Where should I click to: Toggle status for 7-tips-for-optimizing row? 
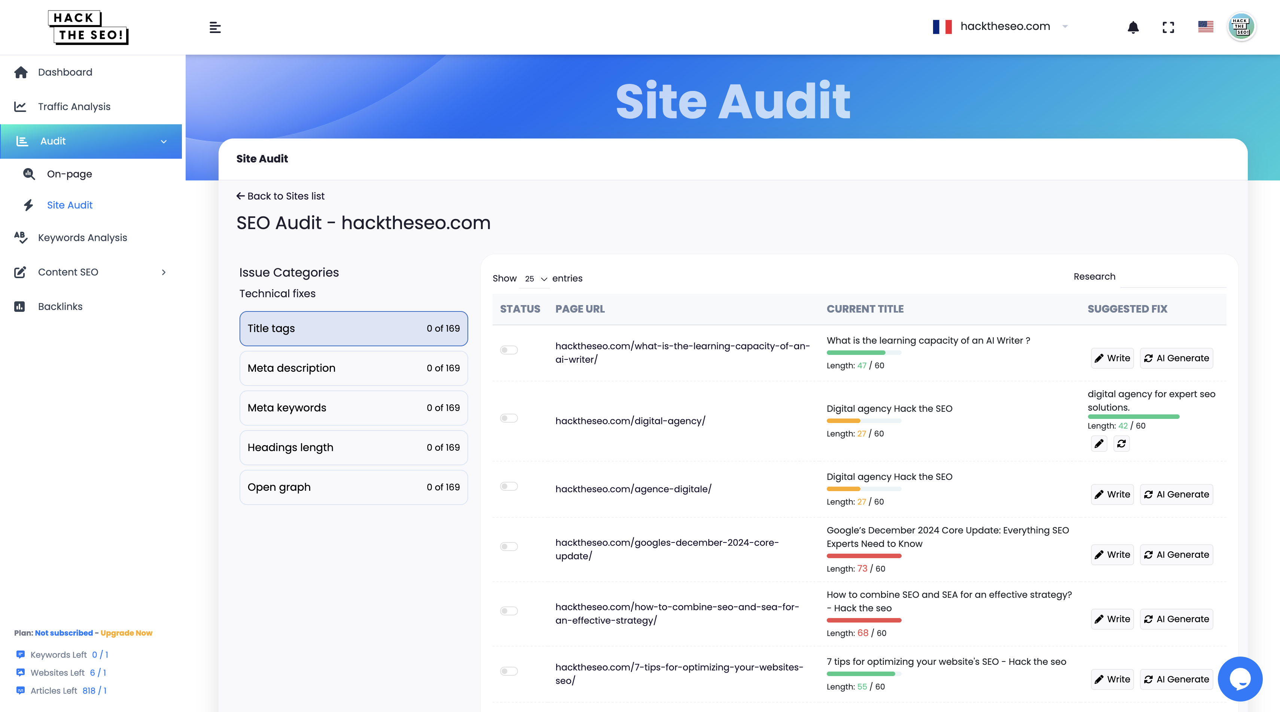tap(509, 671)
